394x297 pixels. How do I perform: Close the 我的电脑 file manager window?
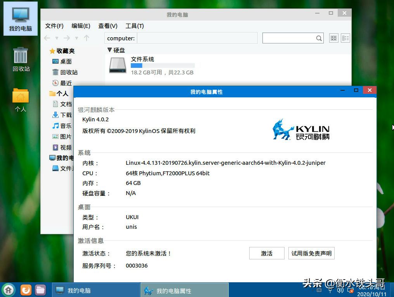[x=344, y=13]
